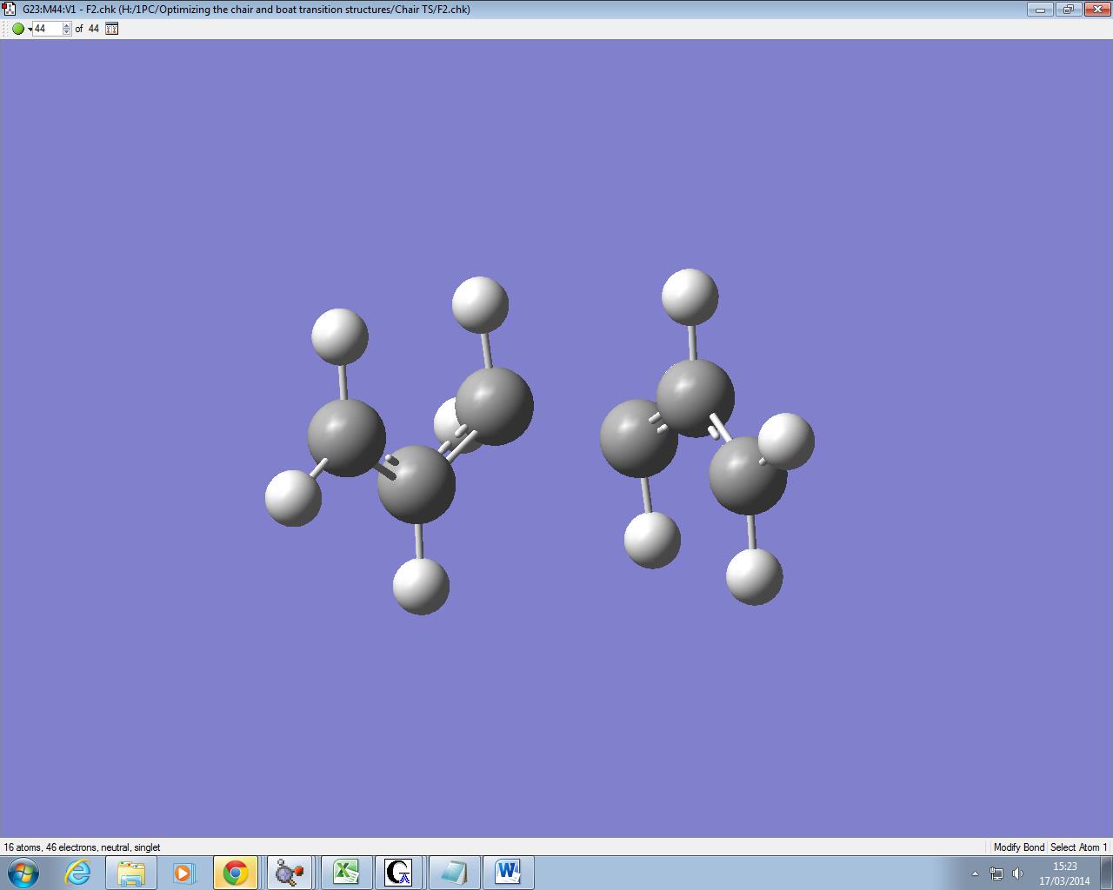Image resolution: width=1113 pixels, height=890 pixels.
Task: Switch to the magnifier-molecule app in the taskbar
Action: point(289,872)
